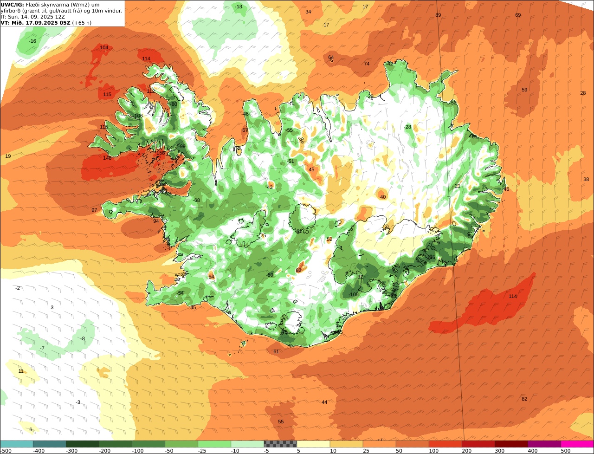Click the 69 value in the northeast corner

click(x=518, y=15)
